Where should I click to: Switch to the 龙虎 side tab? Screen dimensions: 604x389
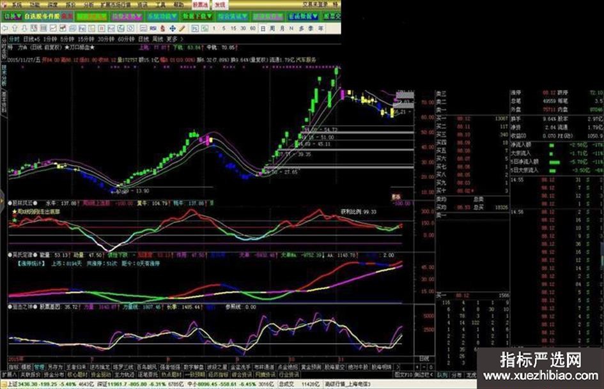click(470, 374)
